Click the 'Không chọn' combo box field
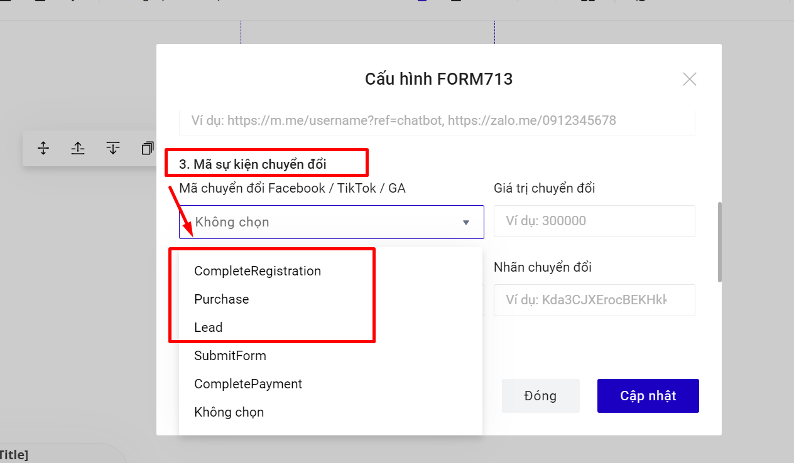This screenshot has width=794, height=463. click(320, 222)
